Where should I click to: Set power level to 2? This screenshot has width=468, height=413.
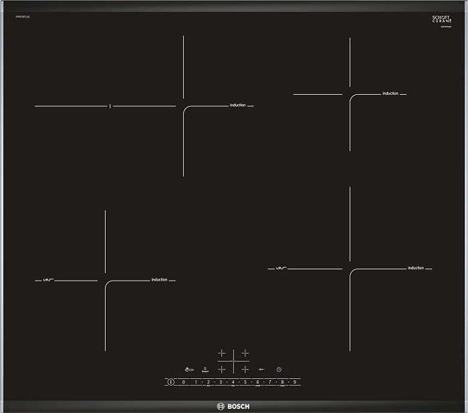pos(209,382)
